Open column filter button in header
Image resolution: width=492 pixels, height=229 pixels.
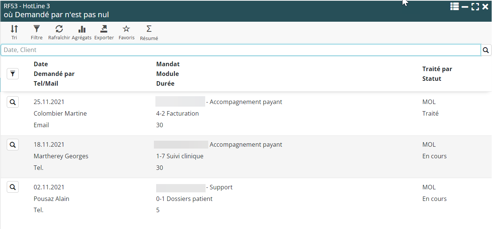[x=13, y=74]
